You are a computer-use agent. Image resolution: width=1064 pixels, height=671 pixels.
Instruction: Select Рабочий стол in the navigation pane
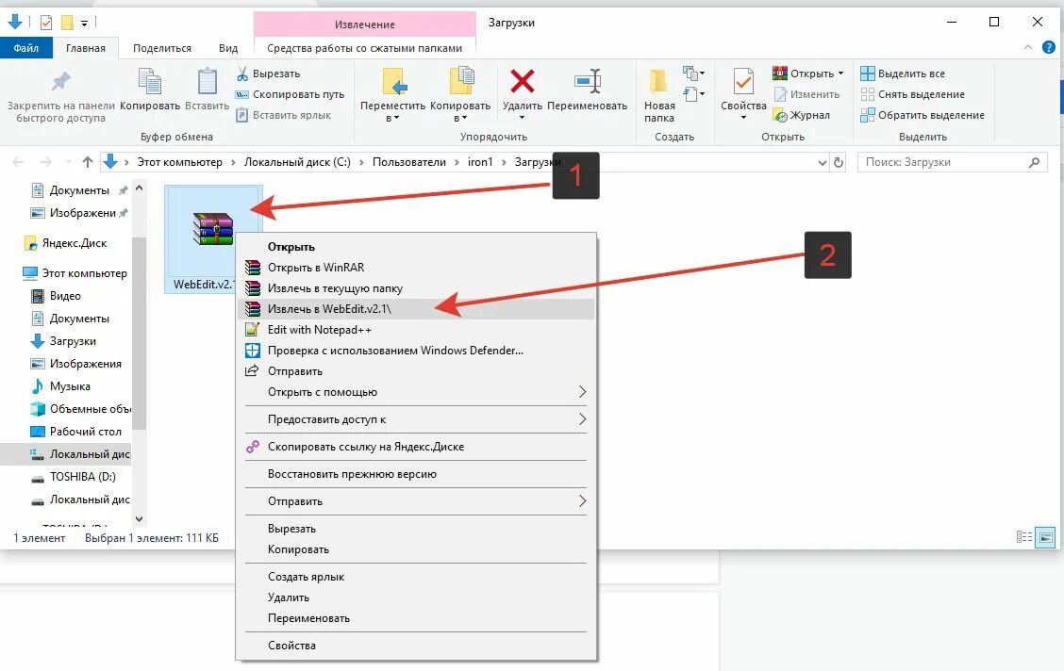[76, 432]
